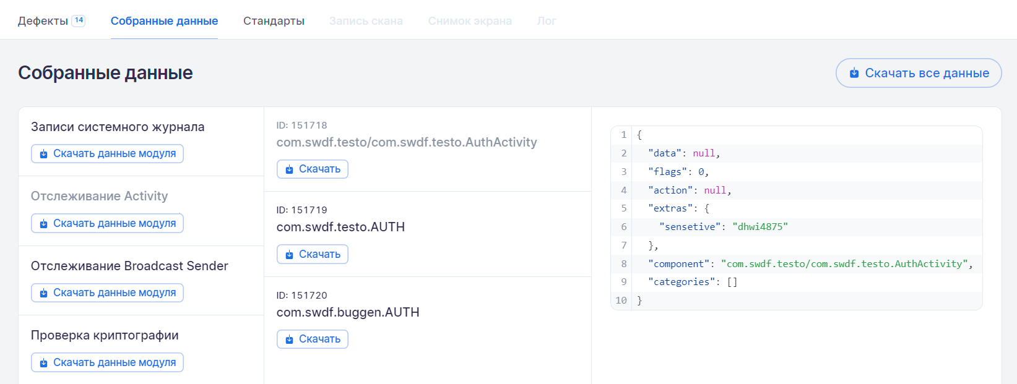Open the 'Лог' tab

tap(547, 21)
